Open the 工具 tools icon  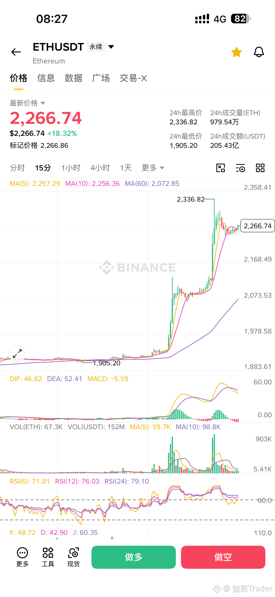48,557
